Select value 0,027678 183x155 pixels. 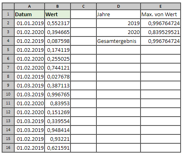tap(57, 76)
